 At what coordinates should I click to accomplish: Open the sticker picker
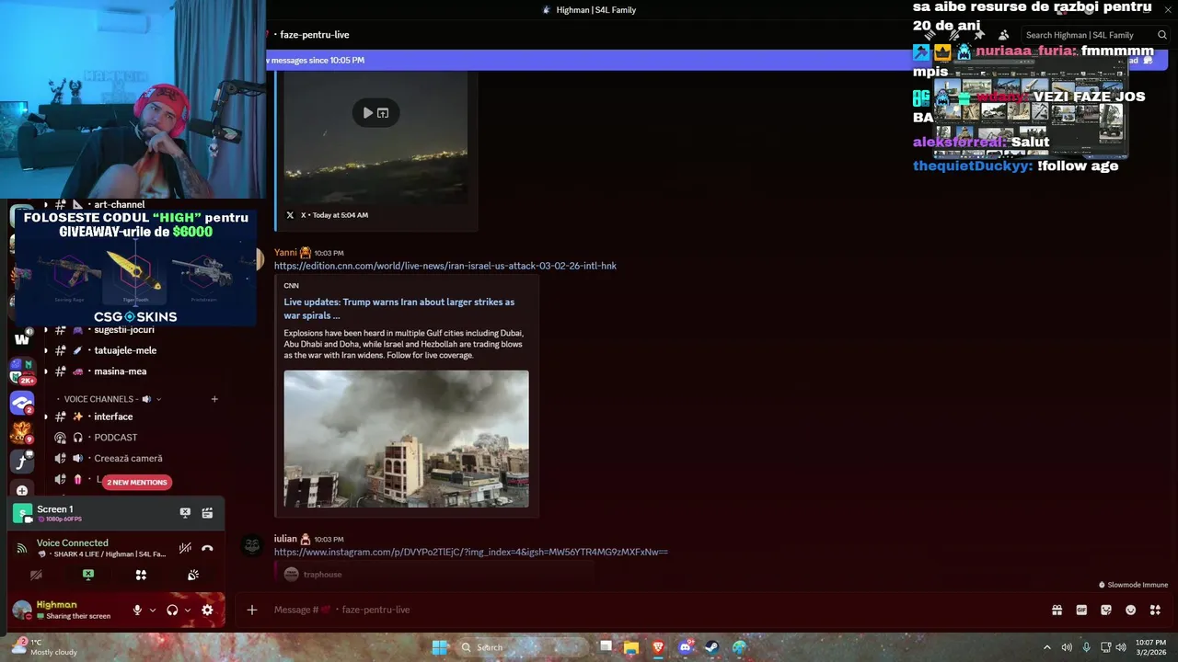pos(1106,610)
